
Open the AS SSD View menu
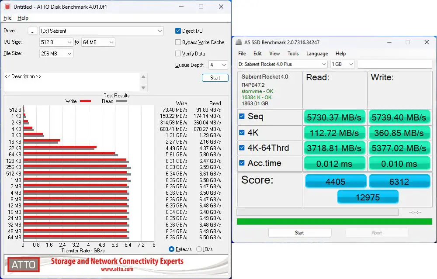pos(274,53)
